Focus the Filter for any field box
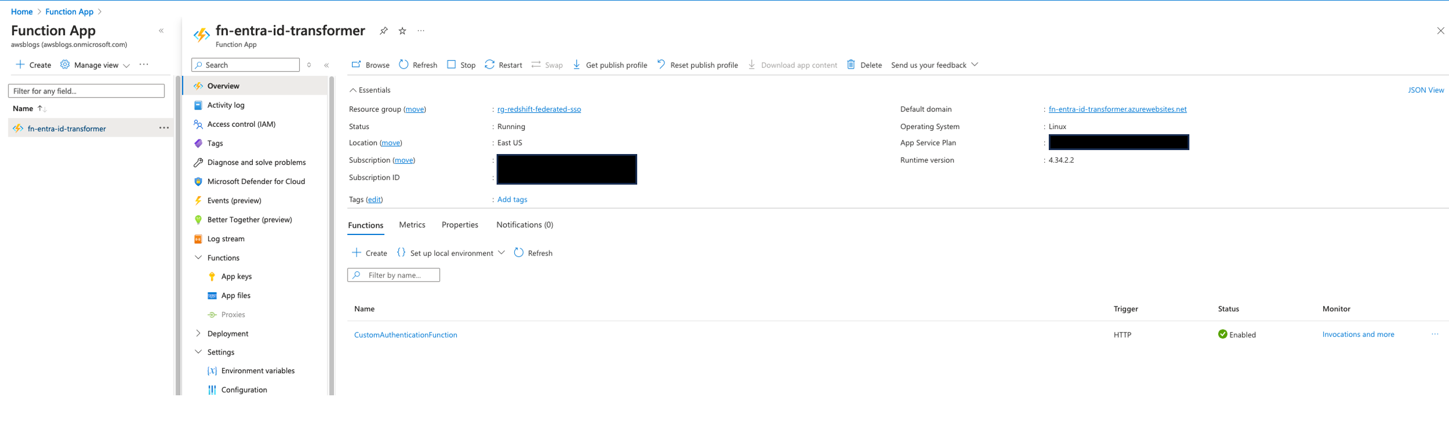The width and height of the screenshot is (1449, 444). [86, 91]
